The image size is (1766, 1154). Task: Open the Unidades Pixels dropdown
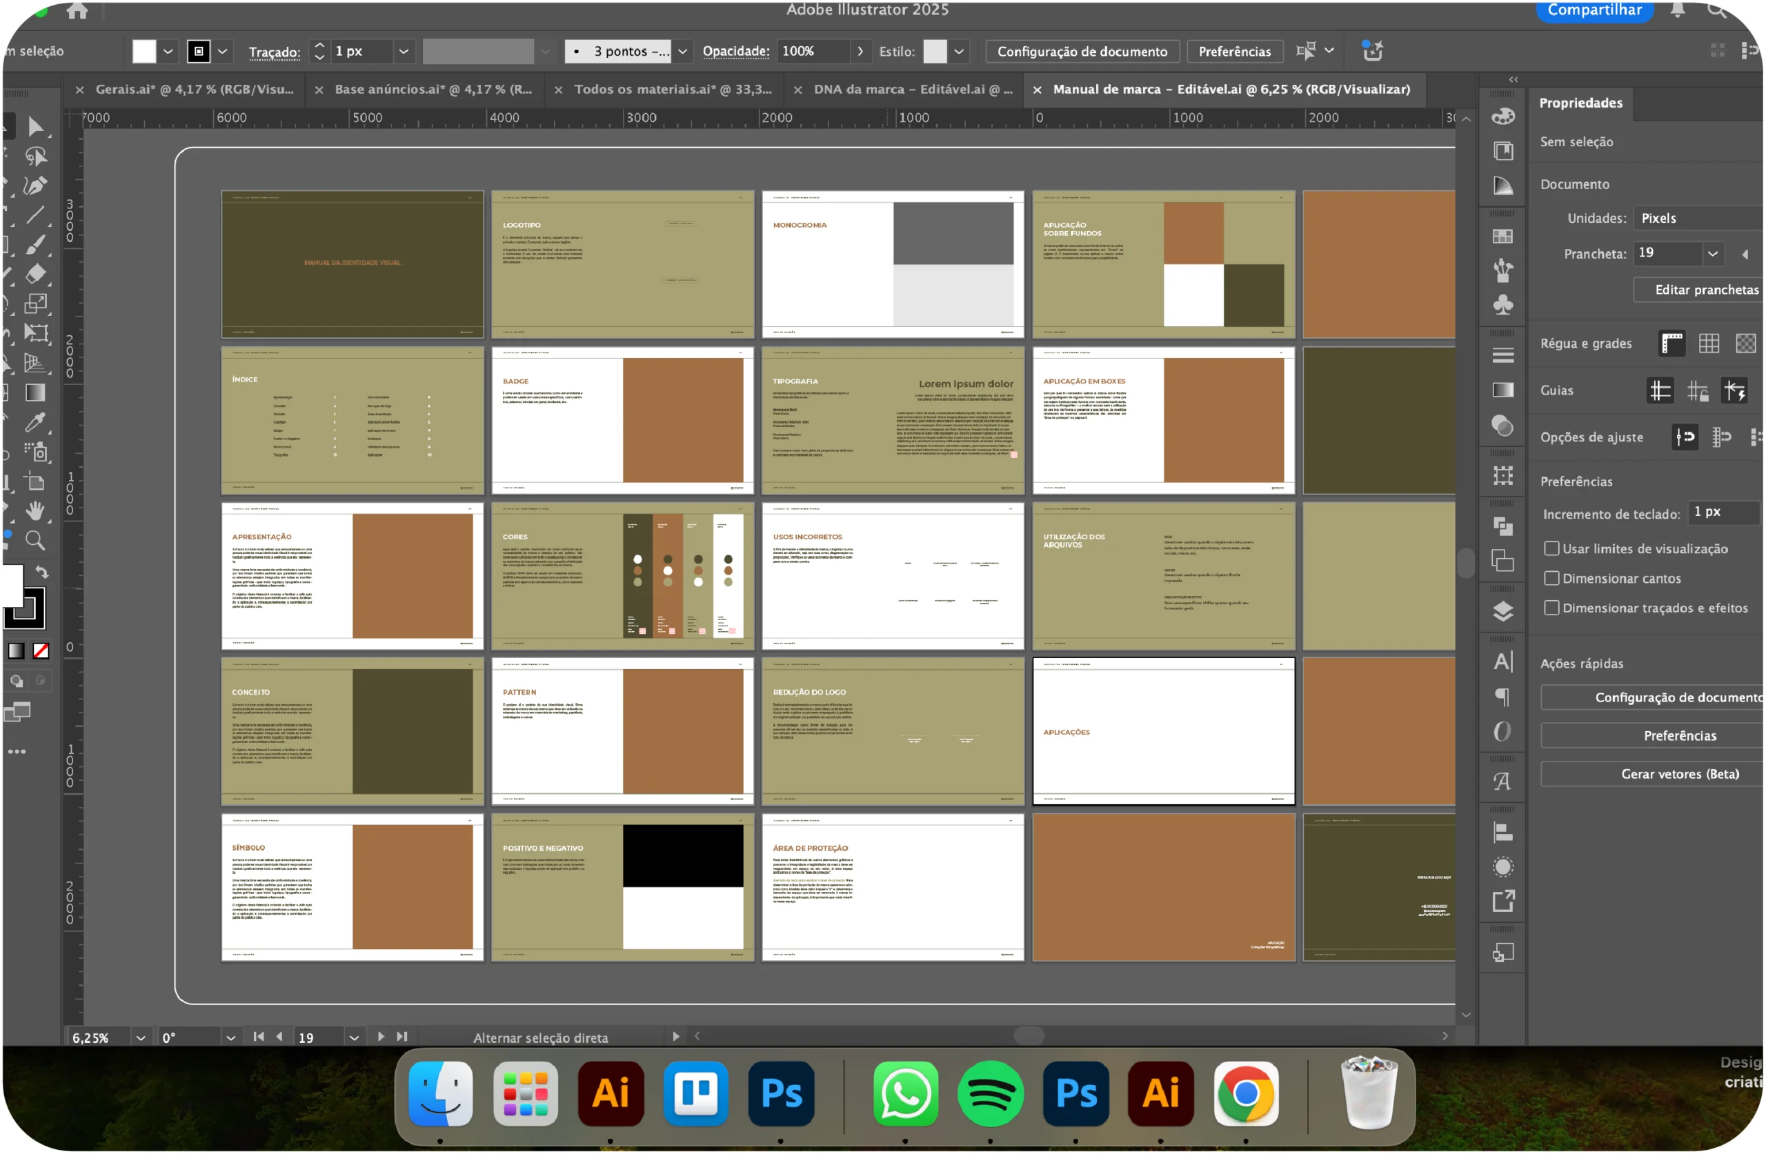pyautogui.click(x=1698, y=218)
